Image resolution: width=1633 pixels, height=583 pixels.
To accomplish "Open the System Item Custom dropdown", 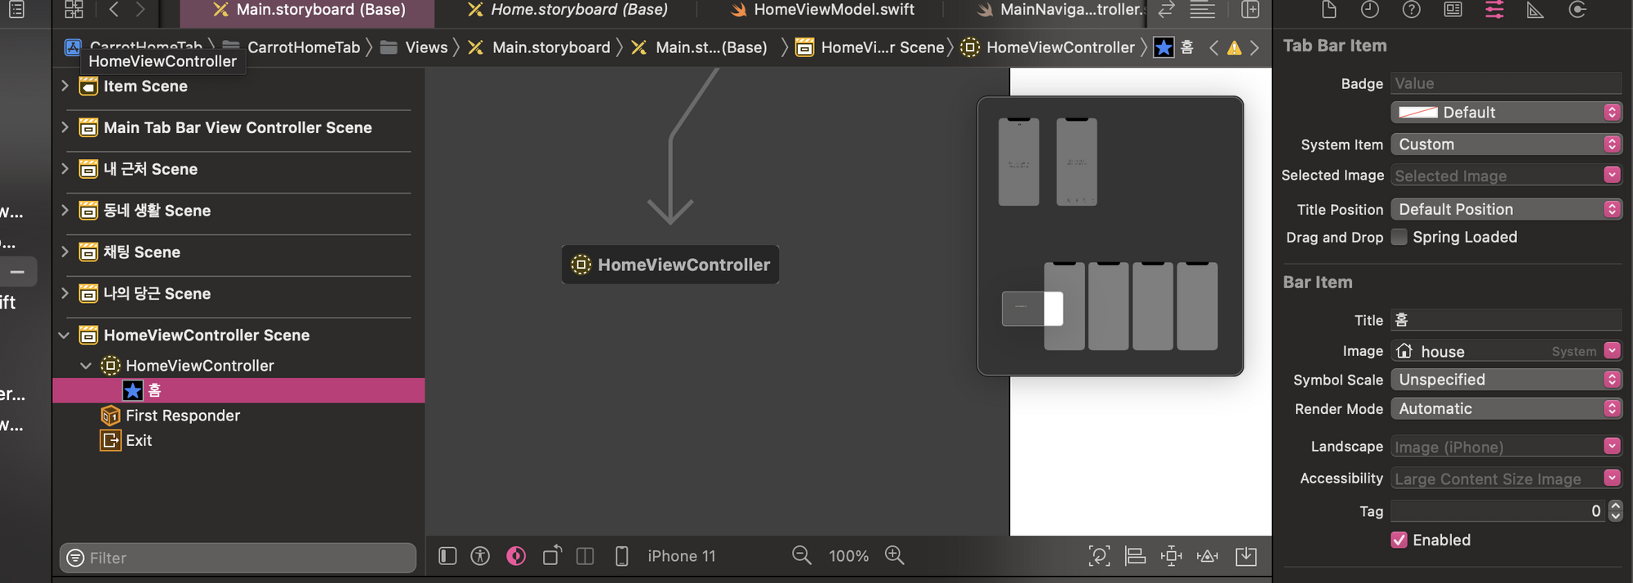I will tap(1506, 145).
